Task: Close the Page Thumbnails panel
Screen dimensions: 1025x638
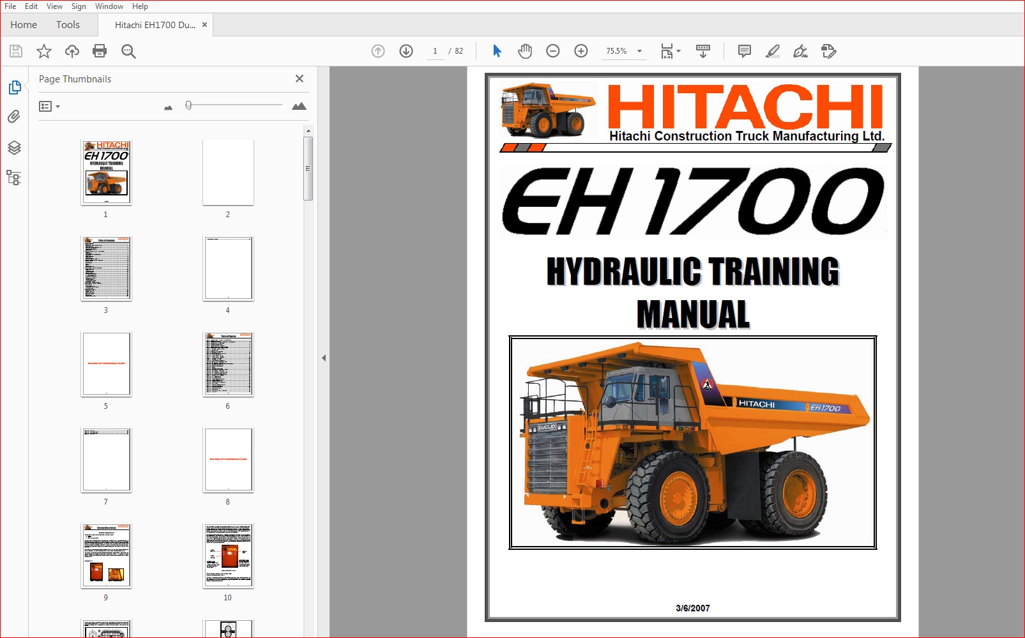Action: pyautogui.click(x=300, y=79)
